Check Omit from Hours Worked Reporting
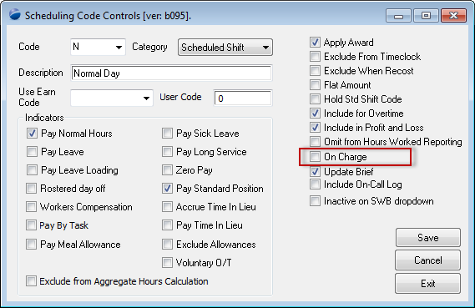 (x=315, y=141)
